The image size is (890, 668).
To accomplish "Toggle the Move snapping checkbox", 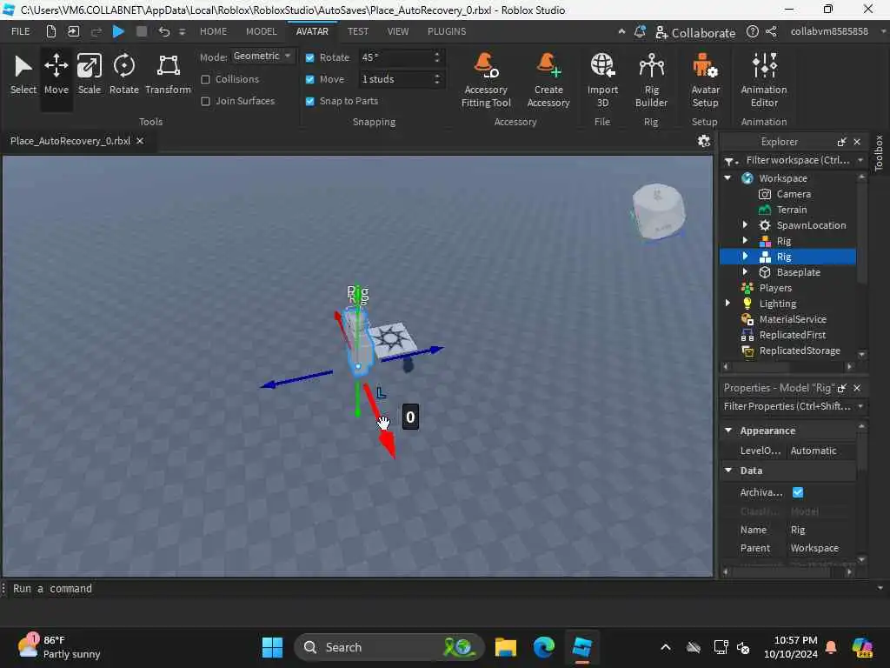I will [310, 79].
